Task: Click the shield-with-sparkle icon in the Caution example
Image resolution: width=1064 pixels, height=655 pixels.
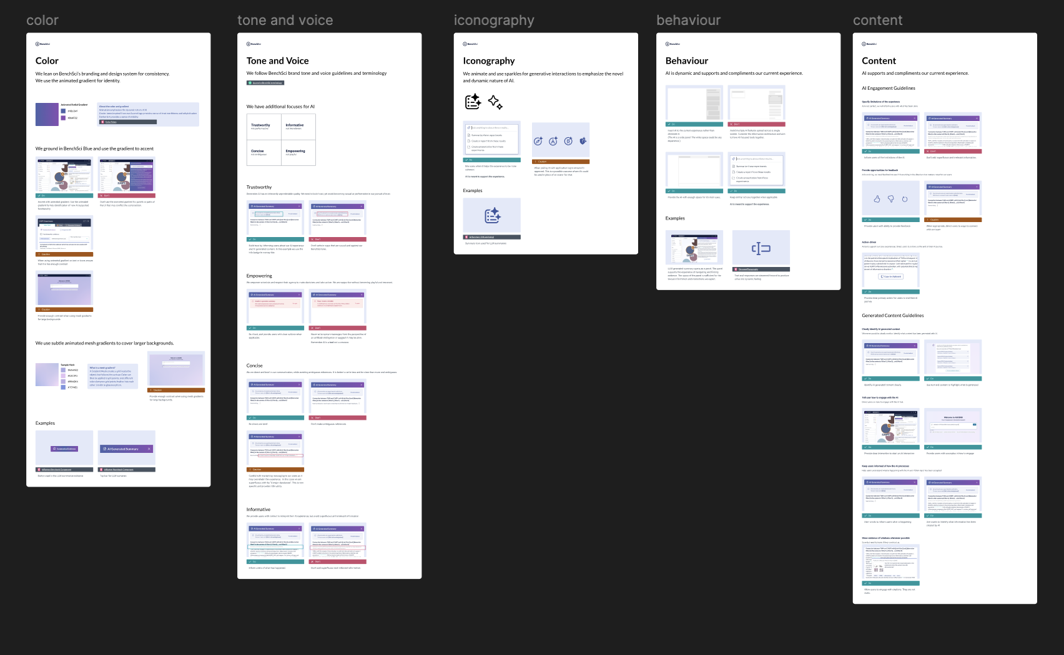Action: tap(583, 141)
